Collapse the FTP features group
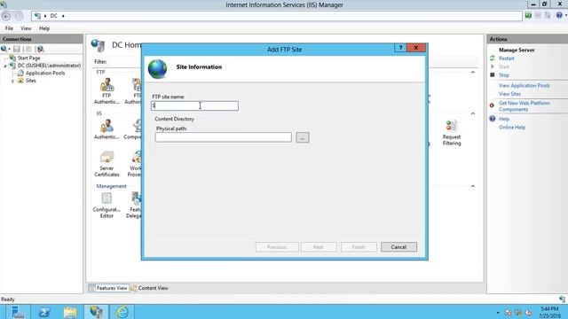 click(x=473, y=73)
